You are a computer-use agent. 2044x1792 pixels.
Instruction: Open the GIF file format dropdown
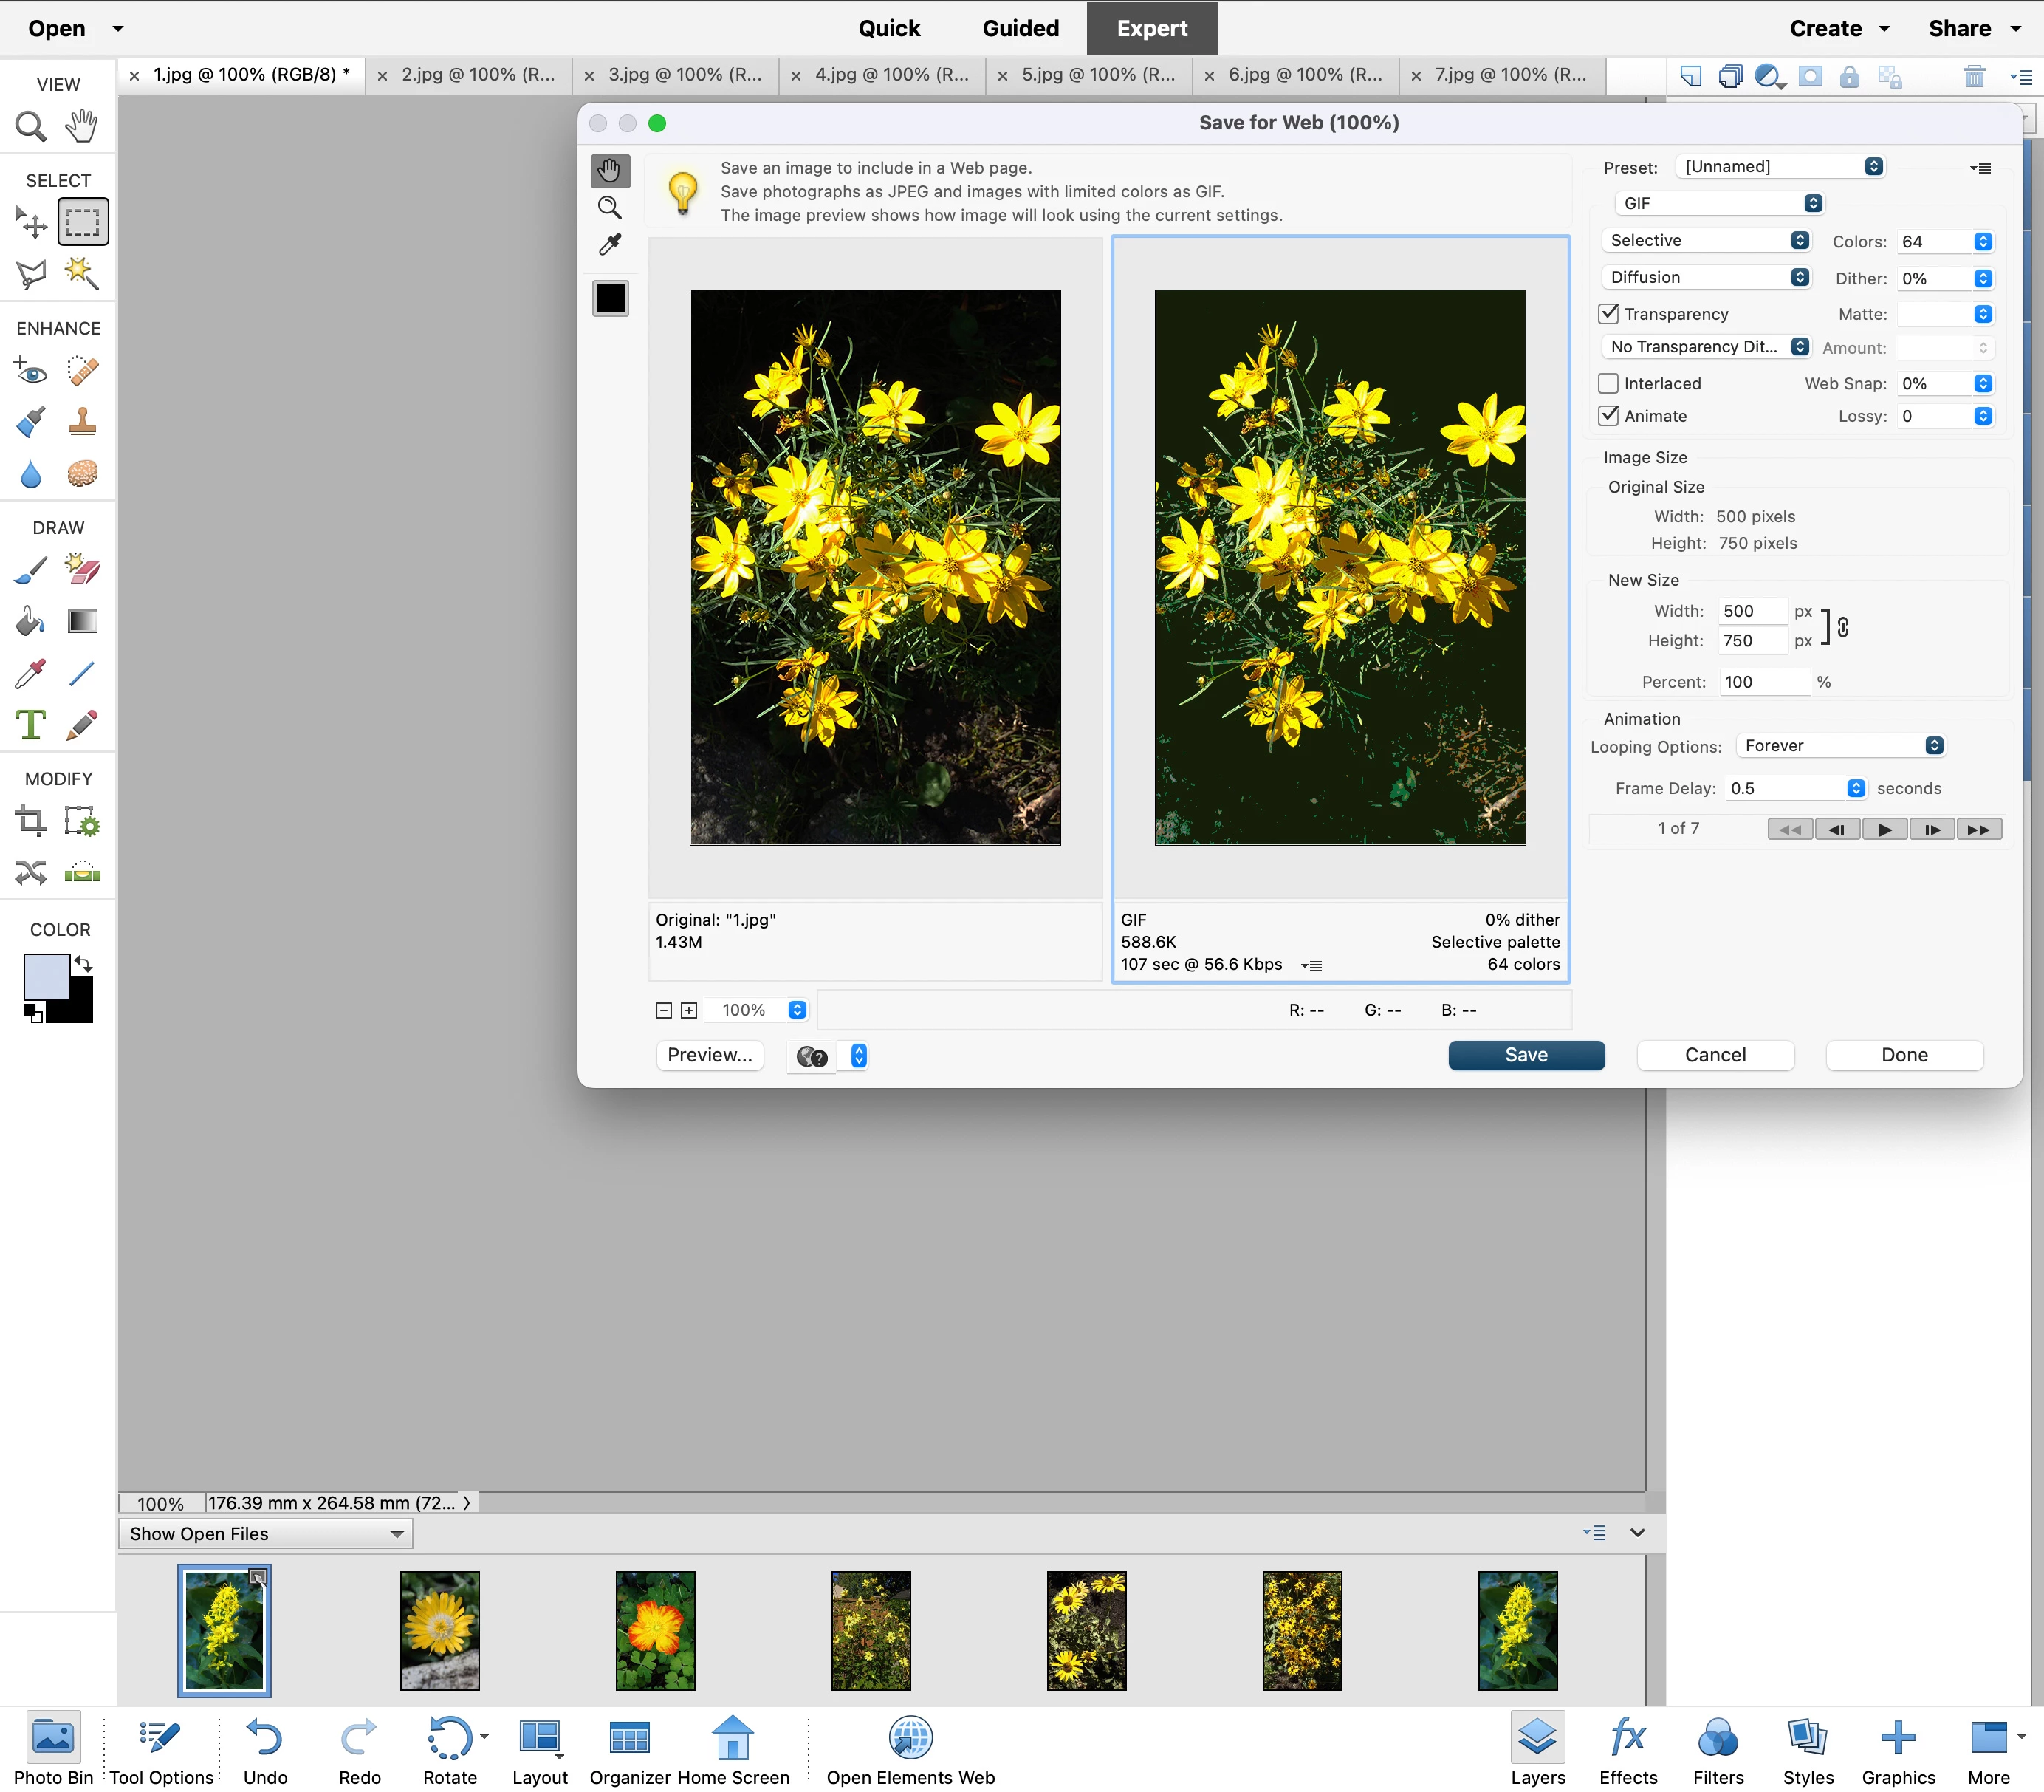point(1719,203)
